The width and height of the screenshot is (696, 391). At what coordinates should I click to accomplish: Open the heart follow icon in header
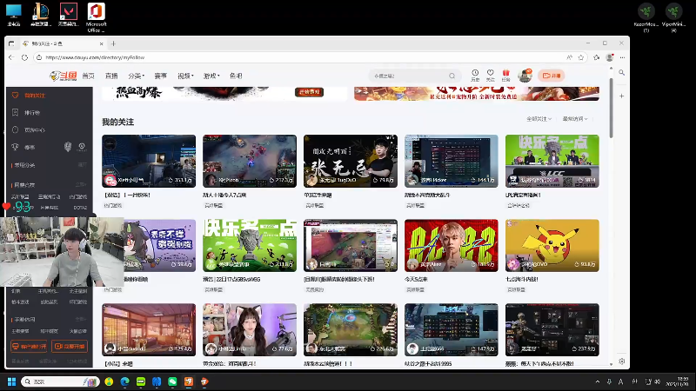[x=490, y=75]
